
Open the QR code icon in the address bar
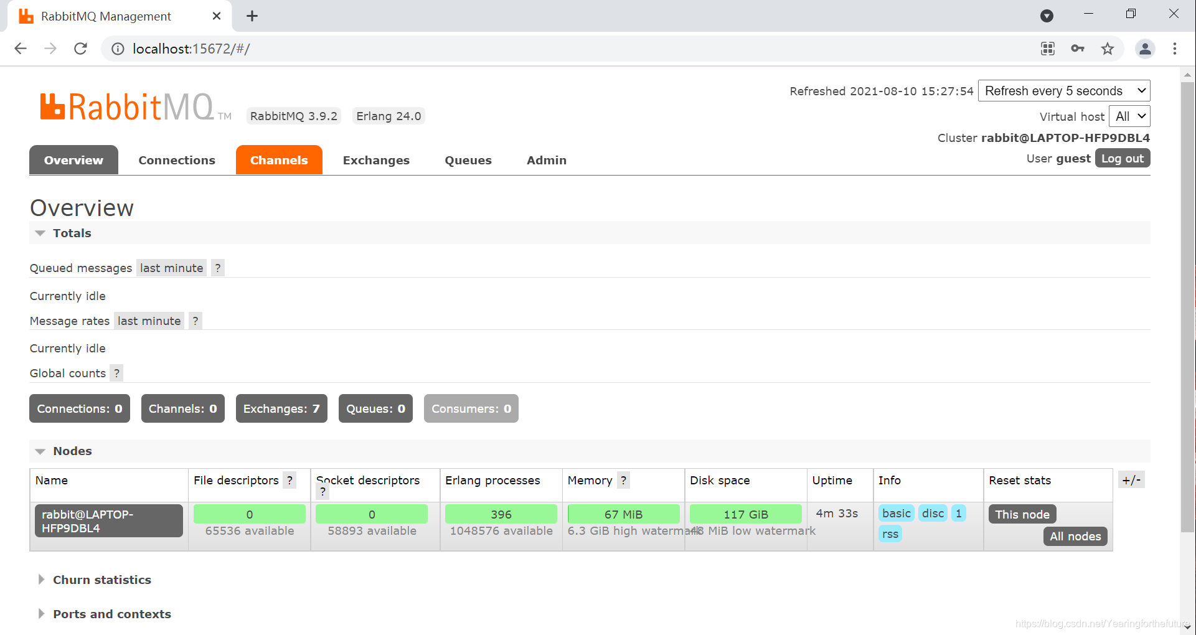coord(1048,49)
